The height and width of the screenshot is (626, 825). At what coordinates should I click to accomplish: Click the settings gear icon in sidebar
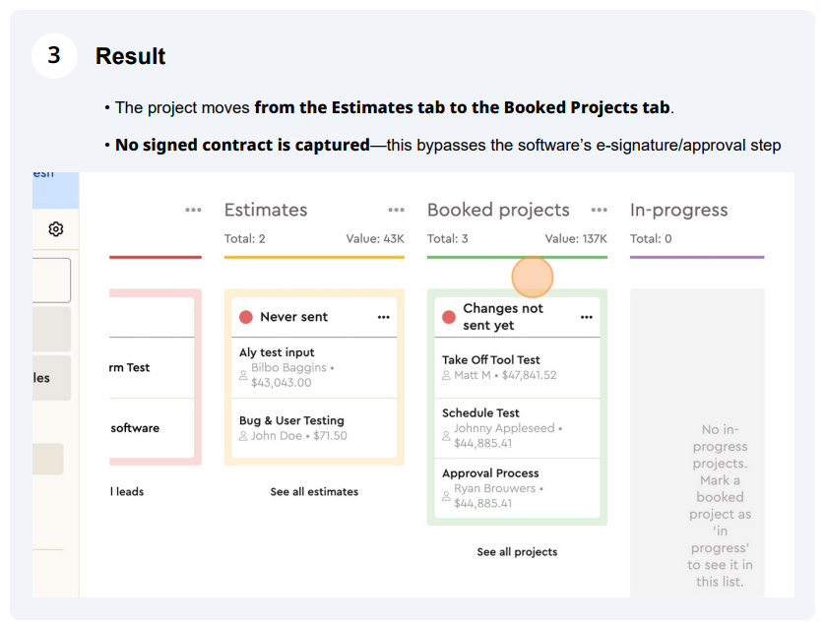coord(56,229)
